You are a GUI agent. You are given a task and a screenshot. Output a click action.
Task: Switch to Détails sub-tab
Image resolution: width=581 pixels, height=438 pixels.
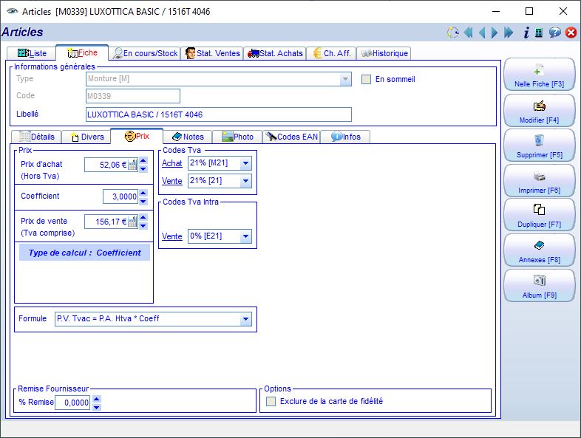[x=36, y=137]
